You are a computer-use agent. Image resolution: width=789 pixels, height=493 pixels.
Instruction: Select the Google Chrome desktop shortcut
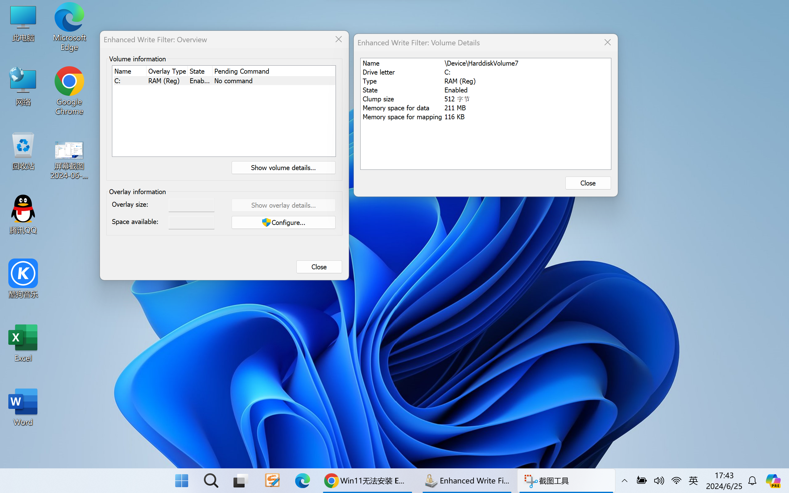click(x=69, y=91)
